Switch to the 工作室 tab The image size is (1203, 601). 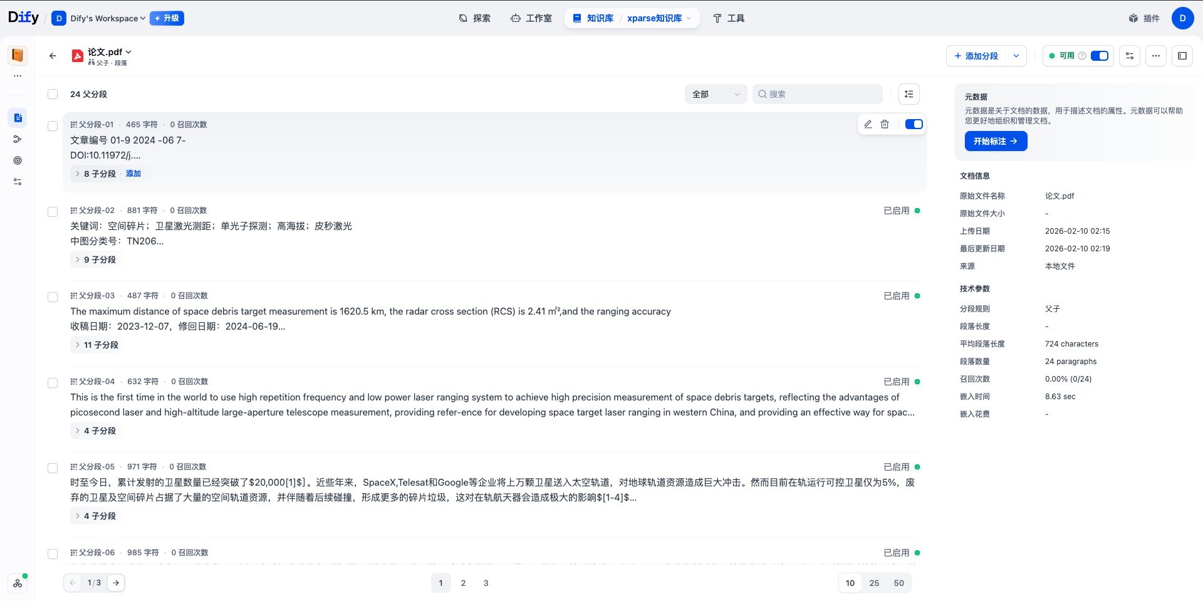coord(531,18)
